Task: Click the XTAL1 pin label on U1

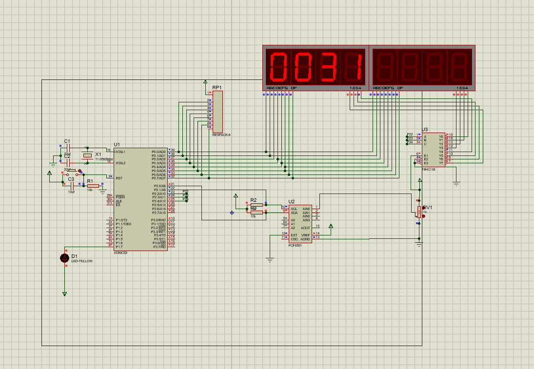Action: pos(120,152)
